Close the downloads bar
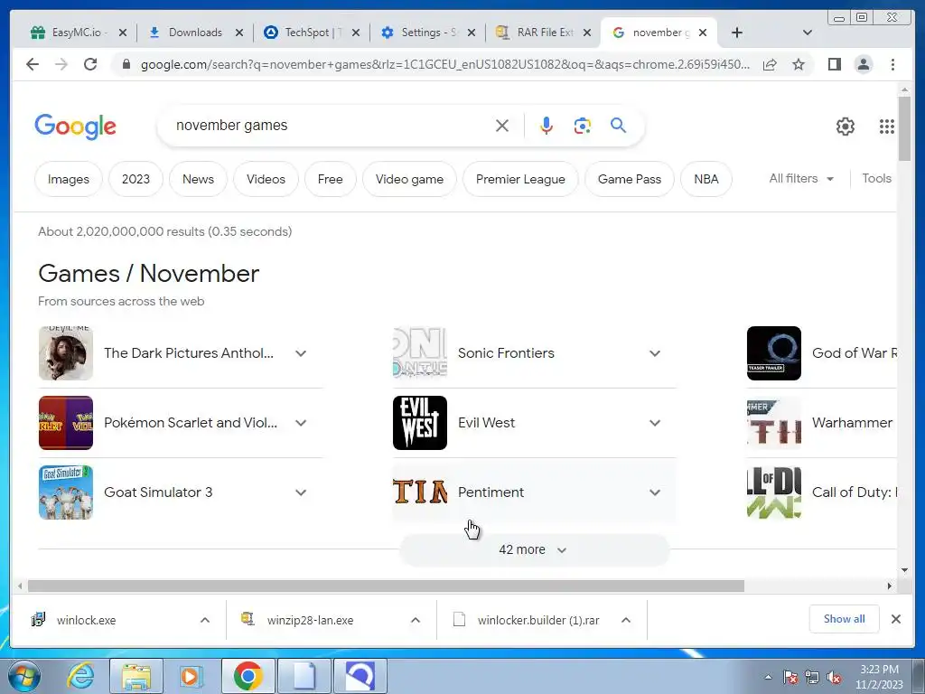 click(x=895, y=619)
